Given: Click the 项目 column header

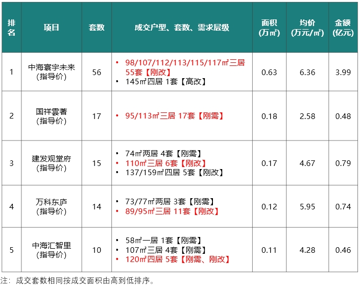Looking at the screenshot, I should pyautogui.click(x=52, y=28).
